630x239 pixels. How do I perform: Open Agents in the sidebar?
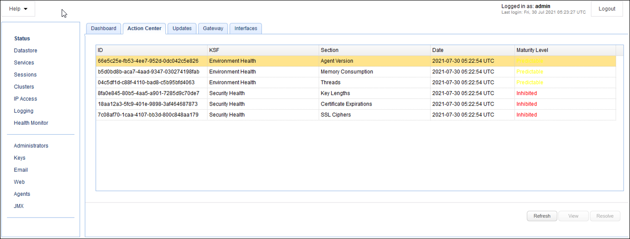[x=22, y=194]
